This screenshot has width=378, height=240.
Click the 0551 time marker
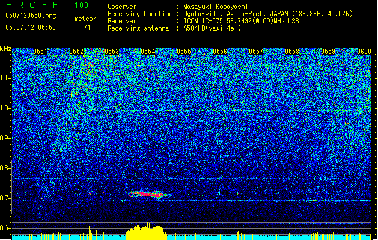(40, 52)
